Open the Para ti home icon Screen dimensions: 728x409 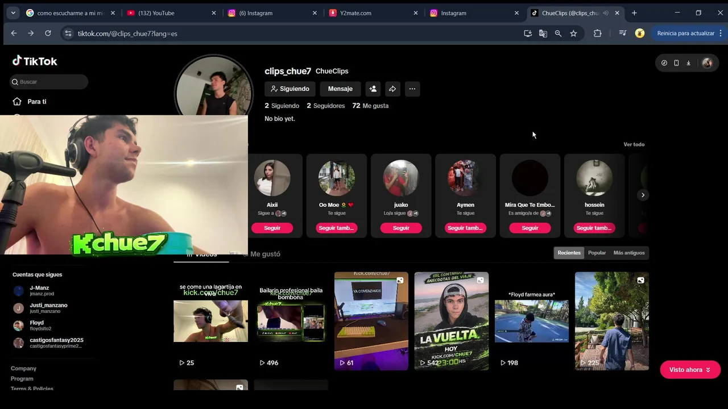pos(17,102)
